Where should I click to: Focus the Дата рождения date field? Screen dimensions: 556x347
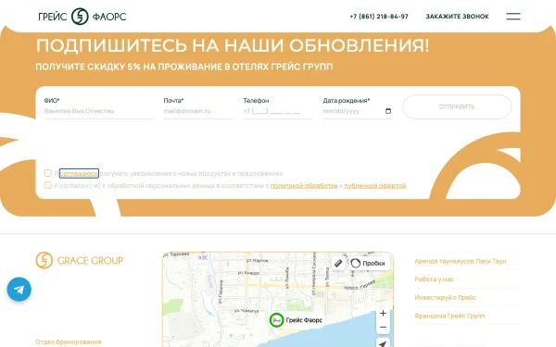(x=358, y=111)
